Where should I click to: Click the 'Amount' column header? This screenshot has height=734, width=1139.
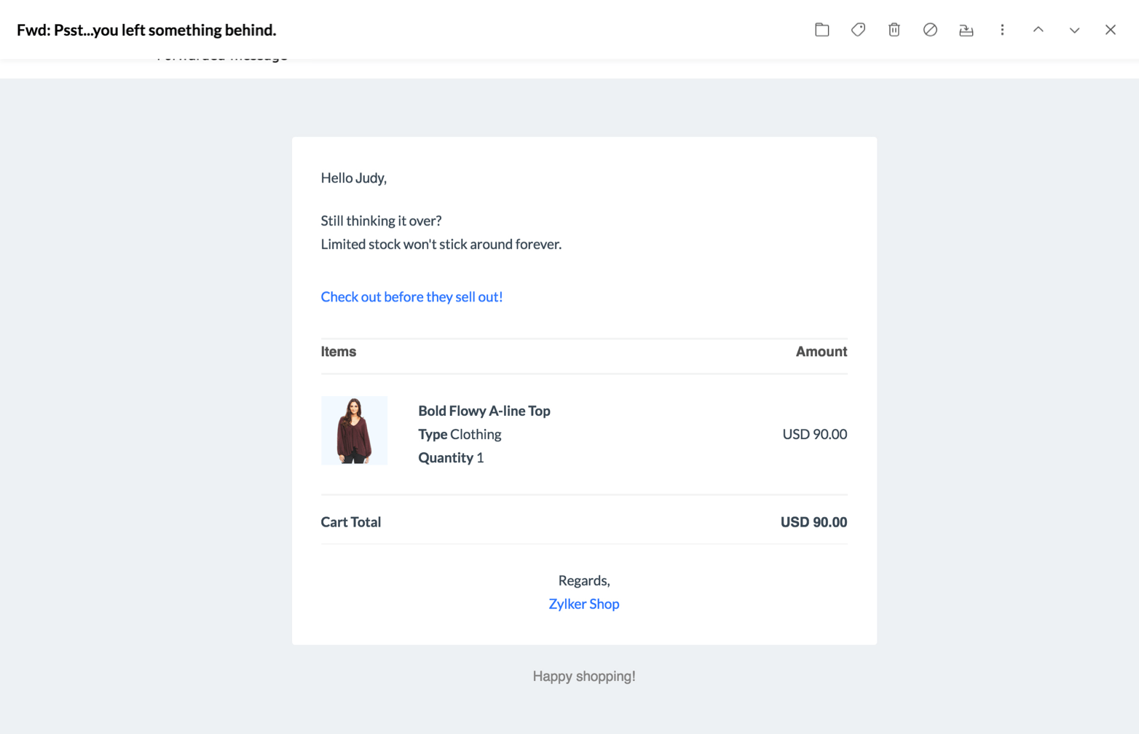[821, 352]
